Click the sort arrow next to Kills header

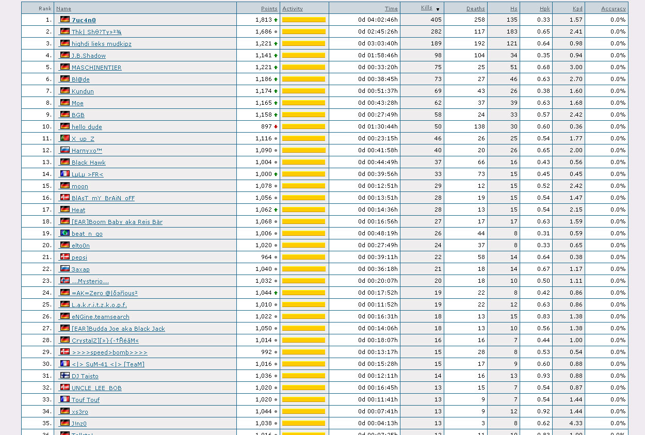(x=438, y=9)
